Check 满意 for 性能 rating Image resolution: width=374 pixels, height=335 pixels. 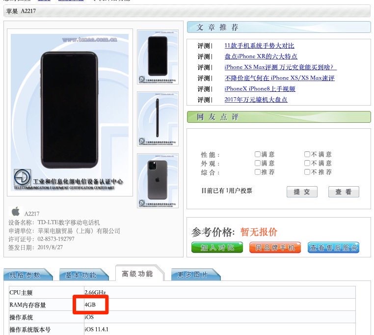257,154
